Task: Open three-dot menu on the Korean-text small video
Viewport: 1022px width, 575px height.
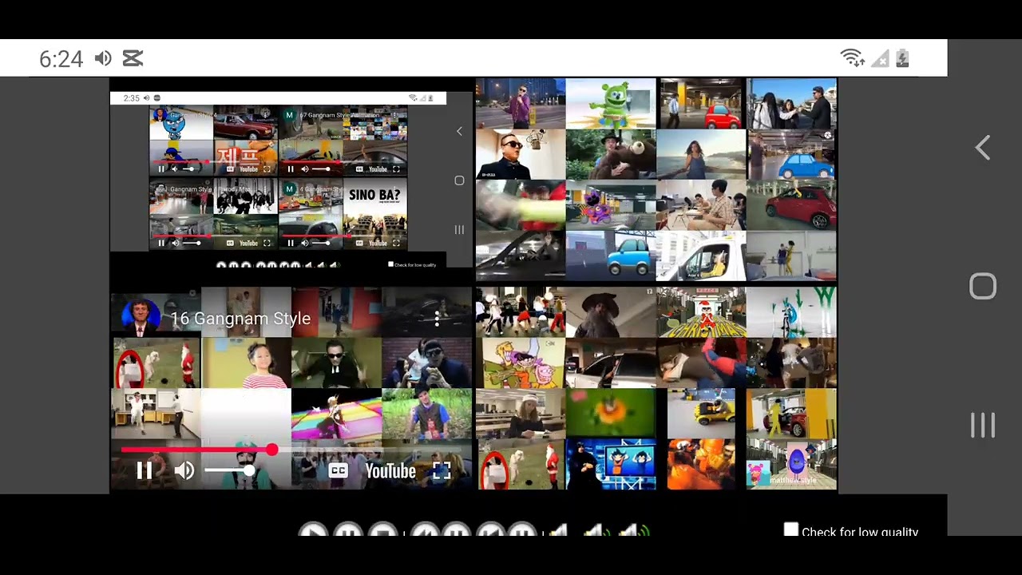Action: click(x=265, y=116)
